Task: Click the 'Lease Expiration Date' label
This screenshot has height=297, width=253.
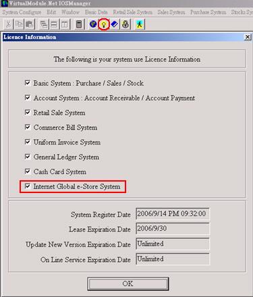Action: tap(100, 230)
